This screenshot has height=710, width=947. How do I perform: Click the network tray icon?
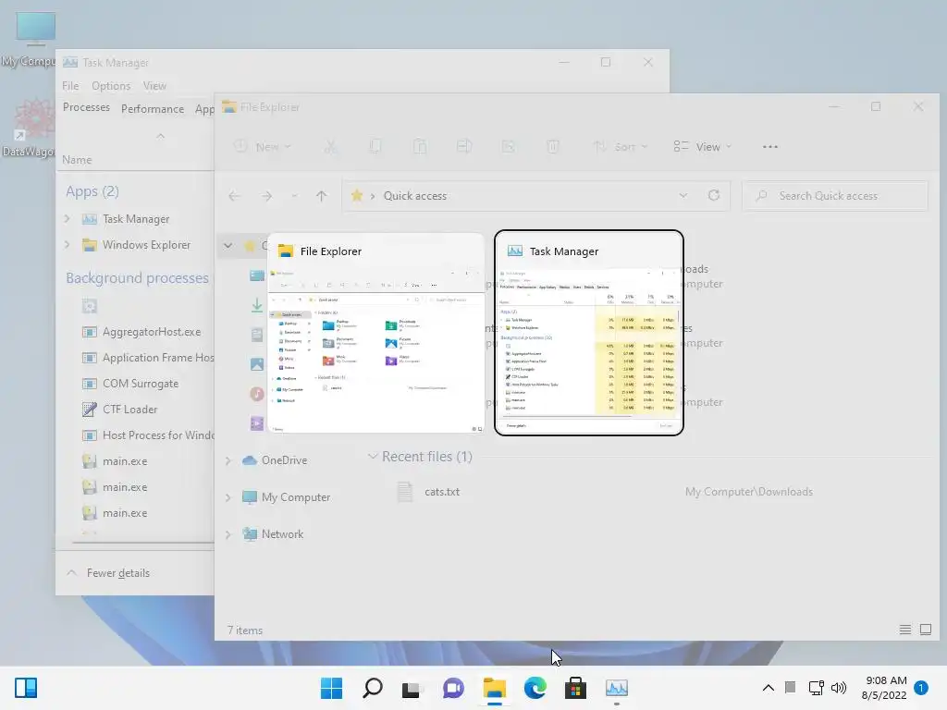click(x=816, y=688)
